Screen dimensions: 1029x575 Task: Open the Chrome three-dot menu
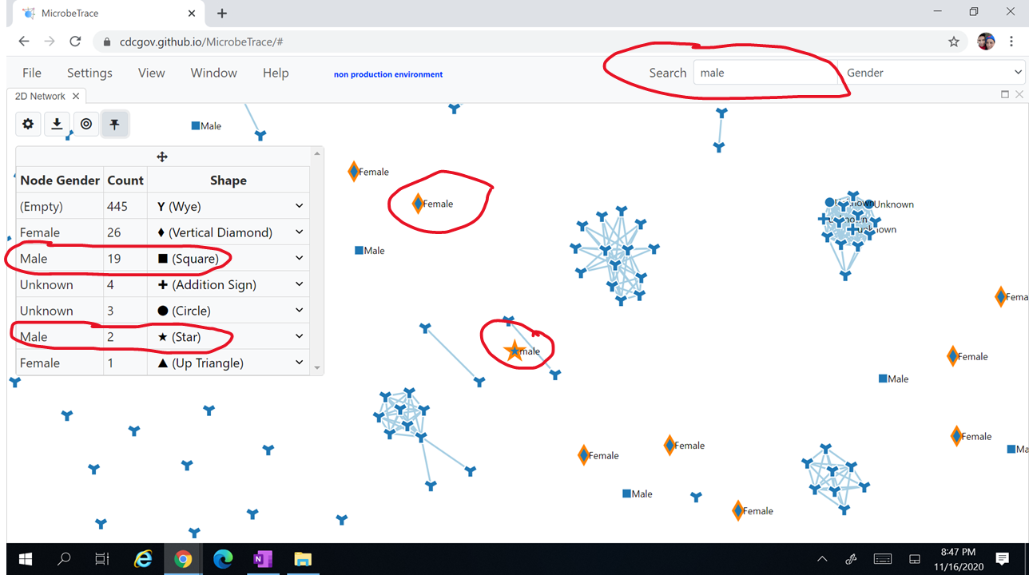point(1012,41)
